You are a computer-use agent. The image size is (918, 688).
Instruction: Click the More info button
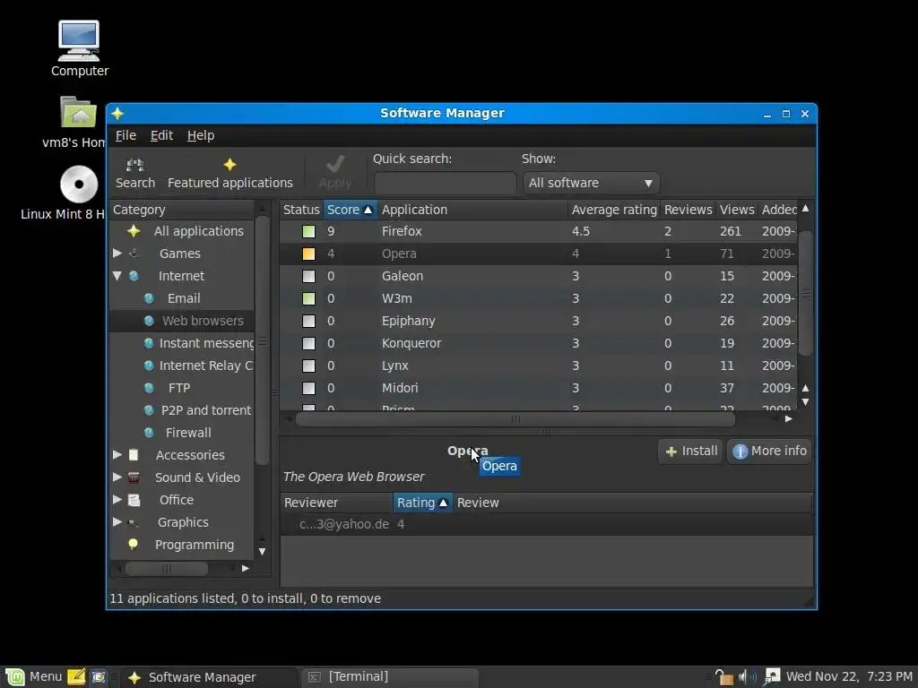point(769,451)
